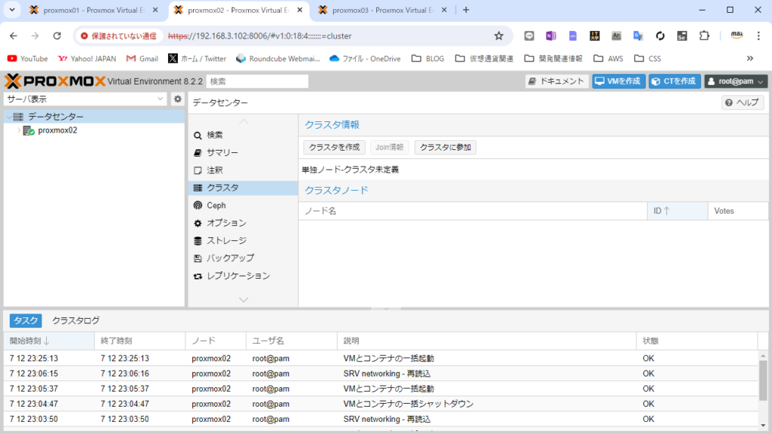
Task: Select the proxmox02 node in tree
Action: (57, 130)
